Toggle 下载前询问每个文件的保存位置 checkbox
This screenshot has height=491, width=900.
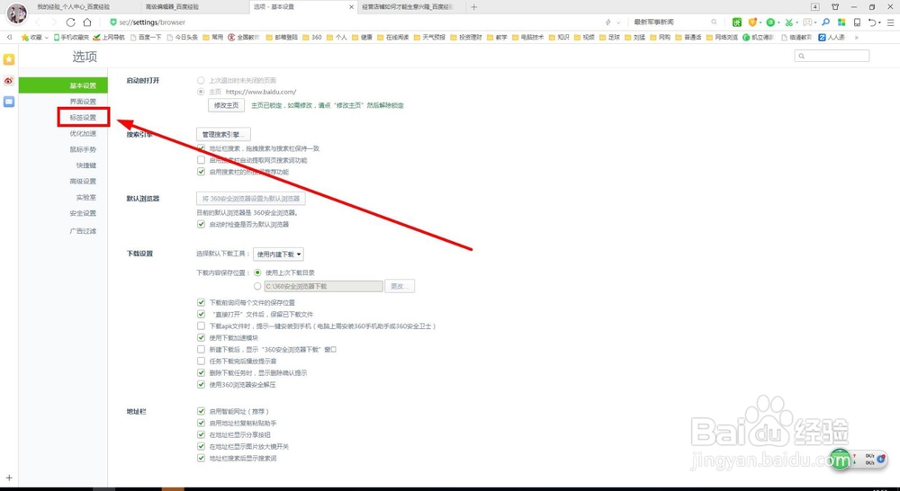pos(201,302)
